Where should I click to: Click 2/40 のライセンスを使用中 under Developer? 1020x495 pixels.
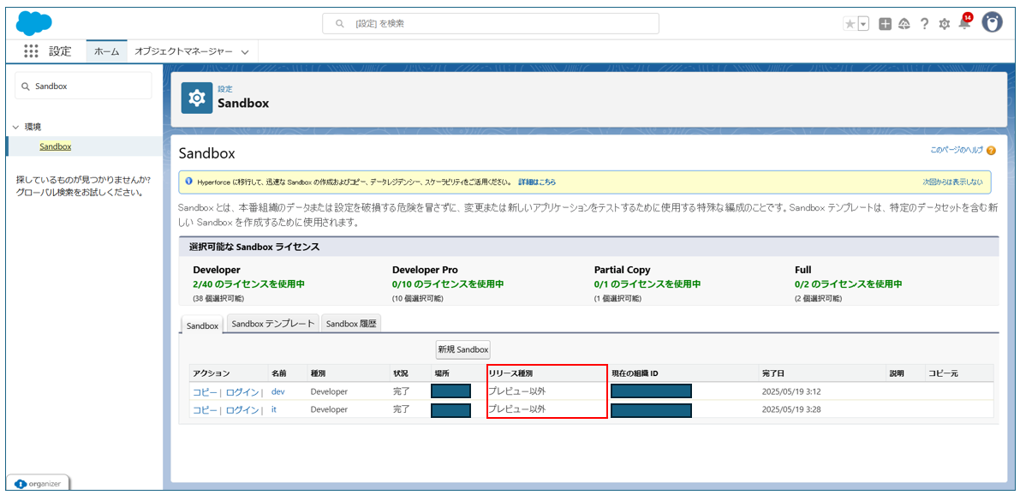249,284
